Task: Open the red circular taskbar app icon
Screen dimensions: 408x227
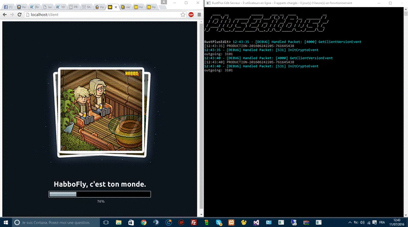Action: pyautogui.click(x=181, y=222)
